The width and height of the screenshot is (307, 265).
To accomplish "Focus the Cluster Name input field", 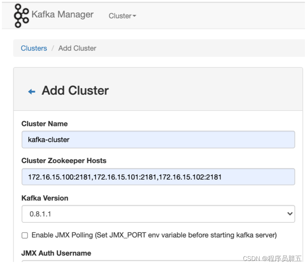I will [x=158, y=139].
